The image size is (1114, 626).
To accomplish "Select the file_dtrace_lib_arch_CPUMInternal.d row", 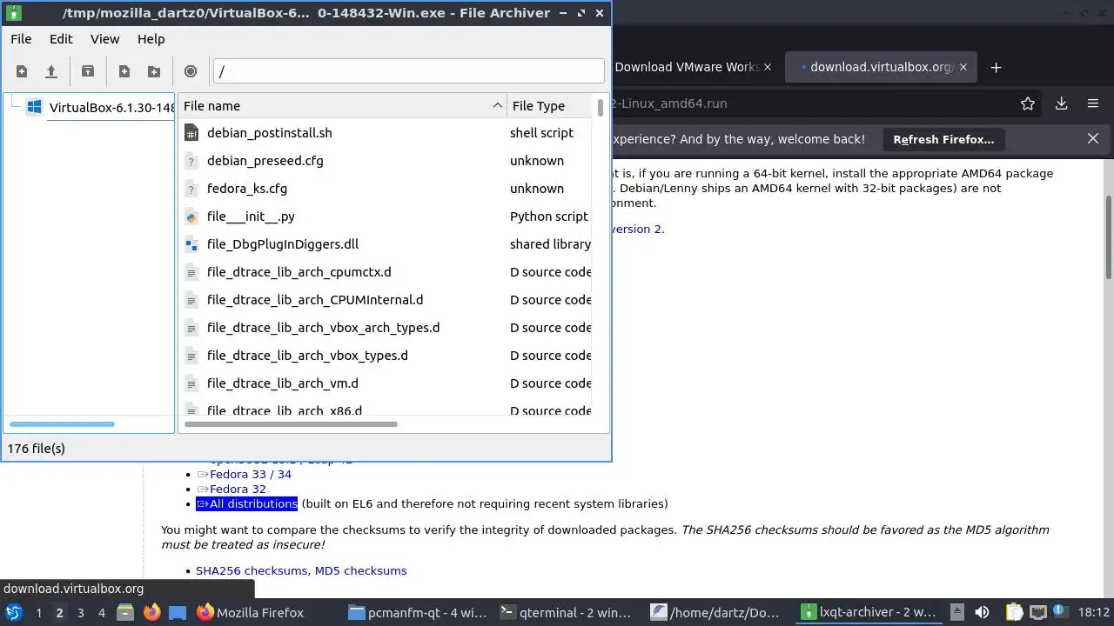I will [x=386, y=300].
